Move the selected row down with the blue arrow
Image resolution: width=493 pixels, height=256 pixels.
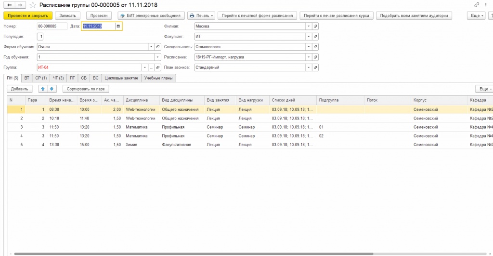(52, 89)
